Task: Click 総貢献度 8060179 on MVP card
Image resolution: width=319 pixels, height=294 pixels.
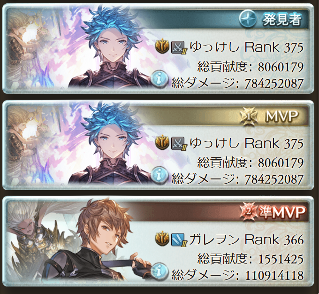Action: tap(251, 163)
